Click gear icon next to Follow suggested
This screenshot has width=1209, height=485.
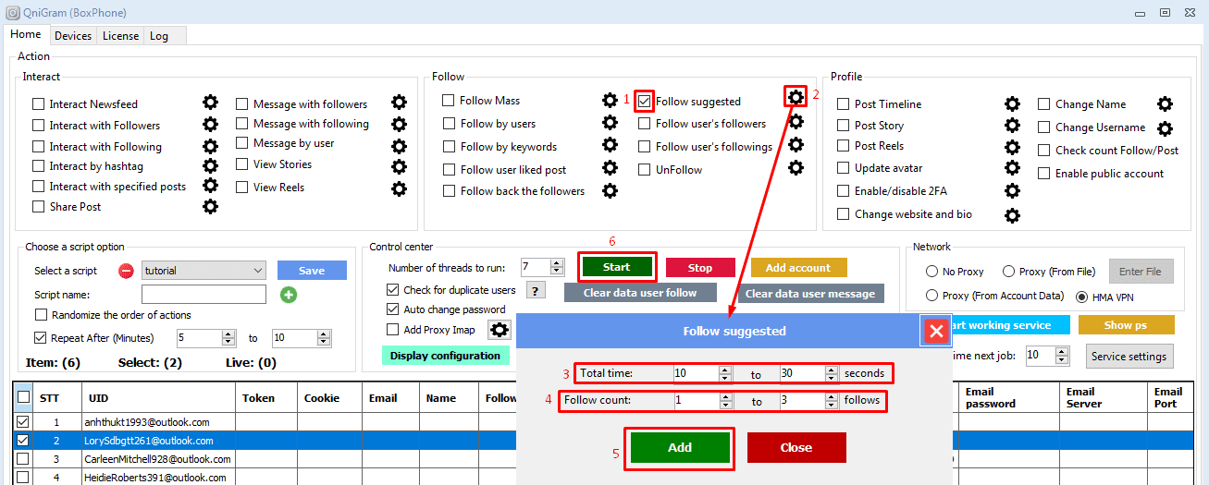tap(796, 96)
